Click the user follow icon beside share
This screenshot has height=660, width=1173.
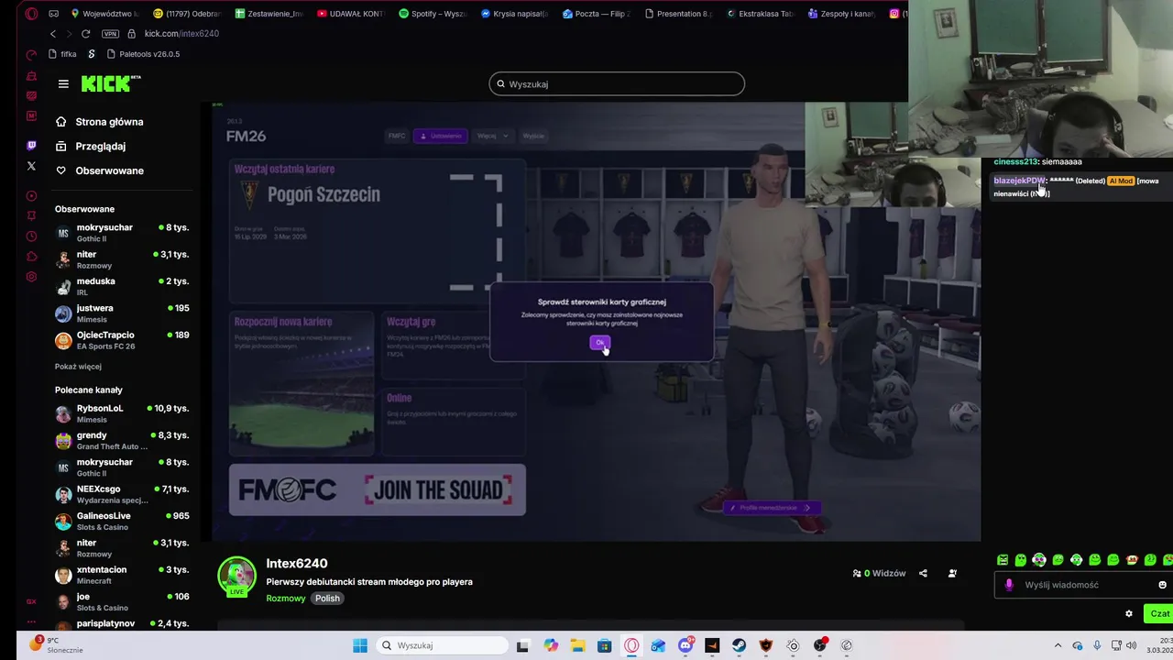[952, 574]
